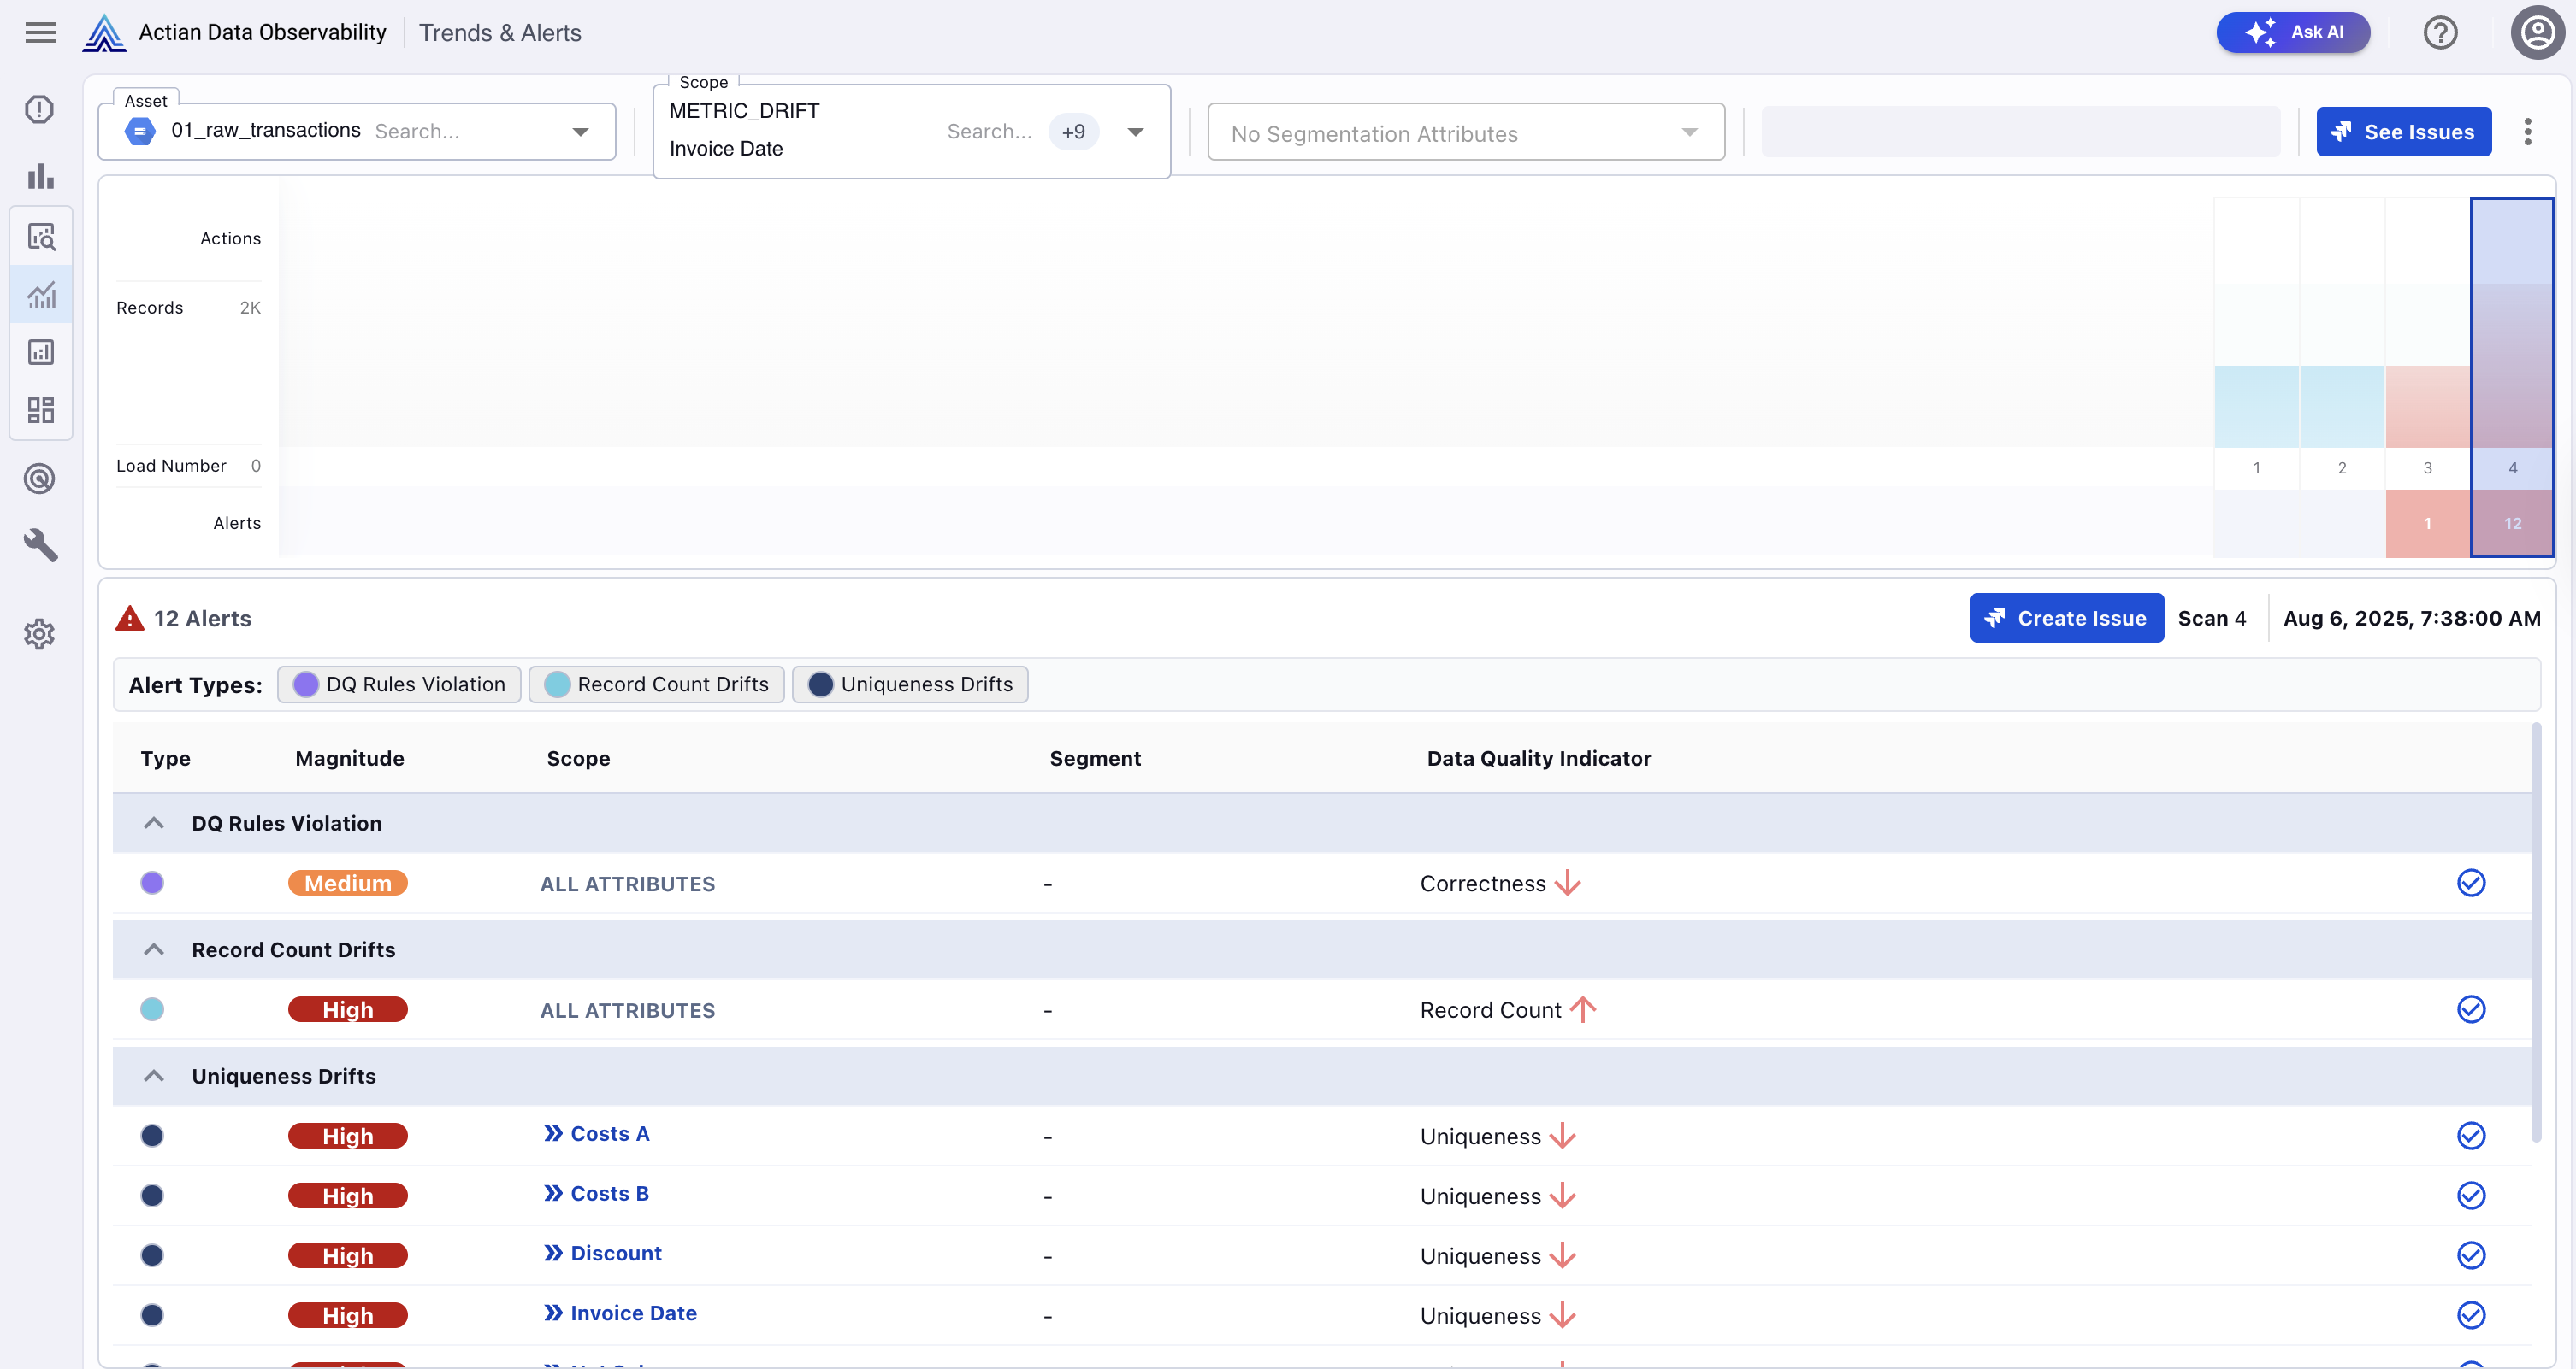Click the help question mark icon

2440,32
